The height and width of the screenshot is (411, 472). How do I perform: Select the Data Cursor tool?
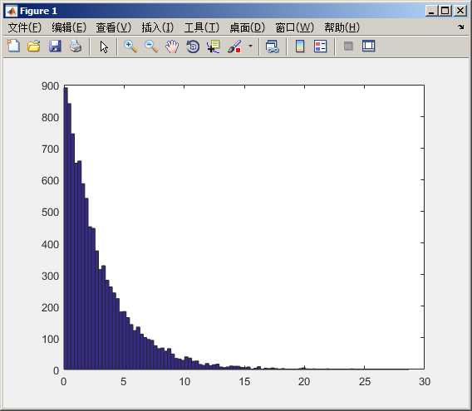[x=214, y=46]
